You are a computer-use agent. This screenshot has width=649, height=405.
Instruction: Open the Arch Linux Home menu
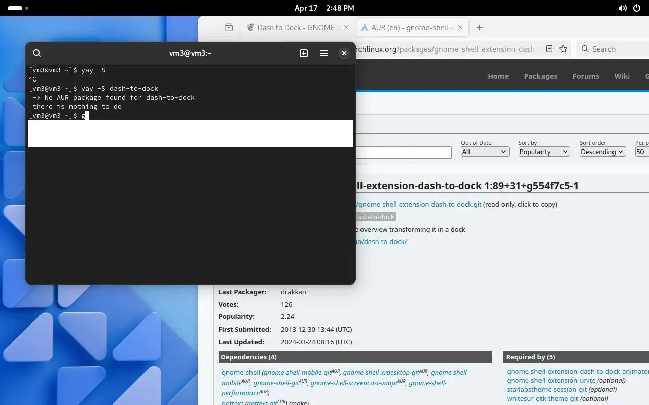[x=498, y=76]
